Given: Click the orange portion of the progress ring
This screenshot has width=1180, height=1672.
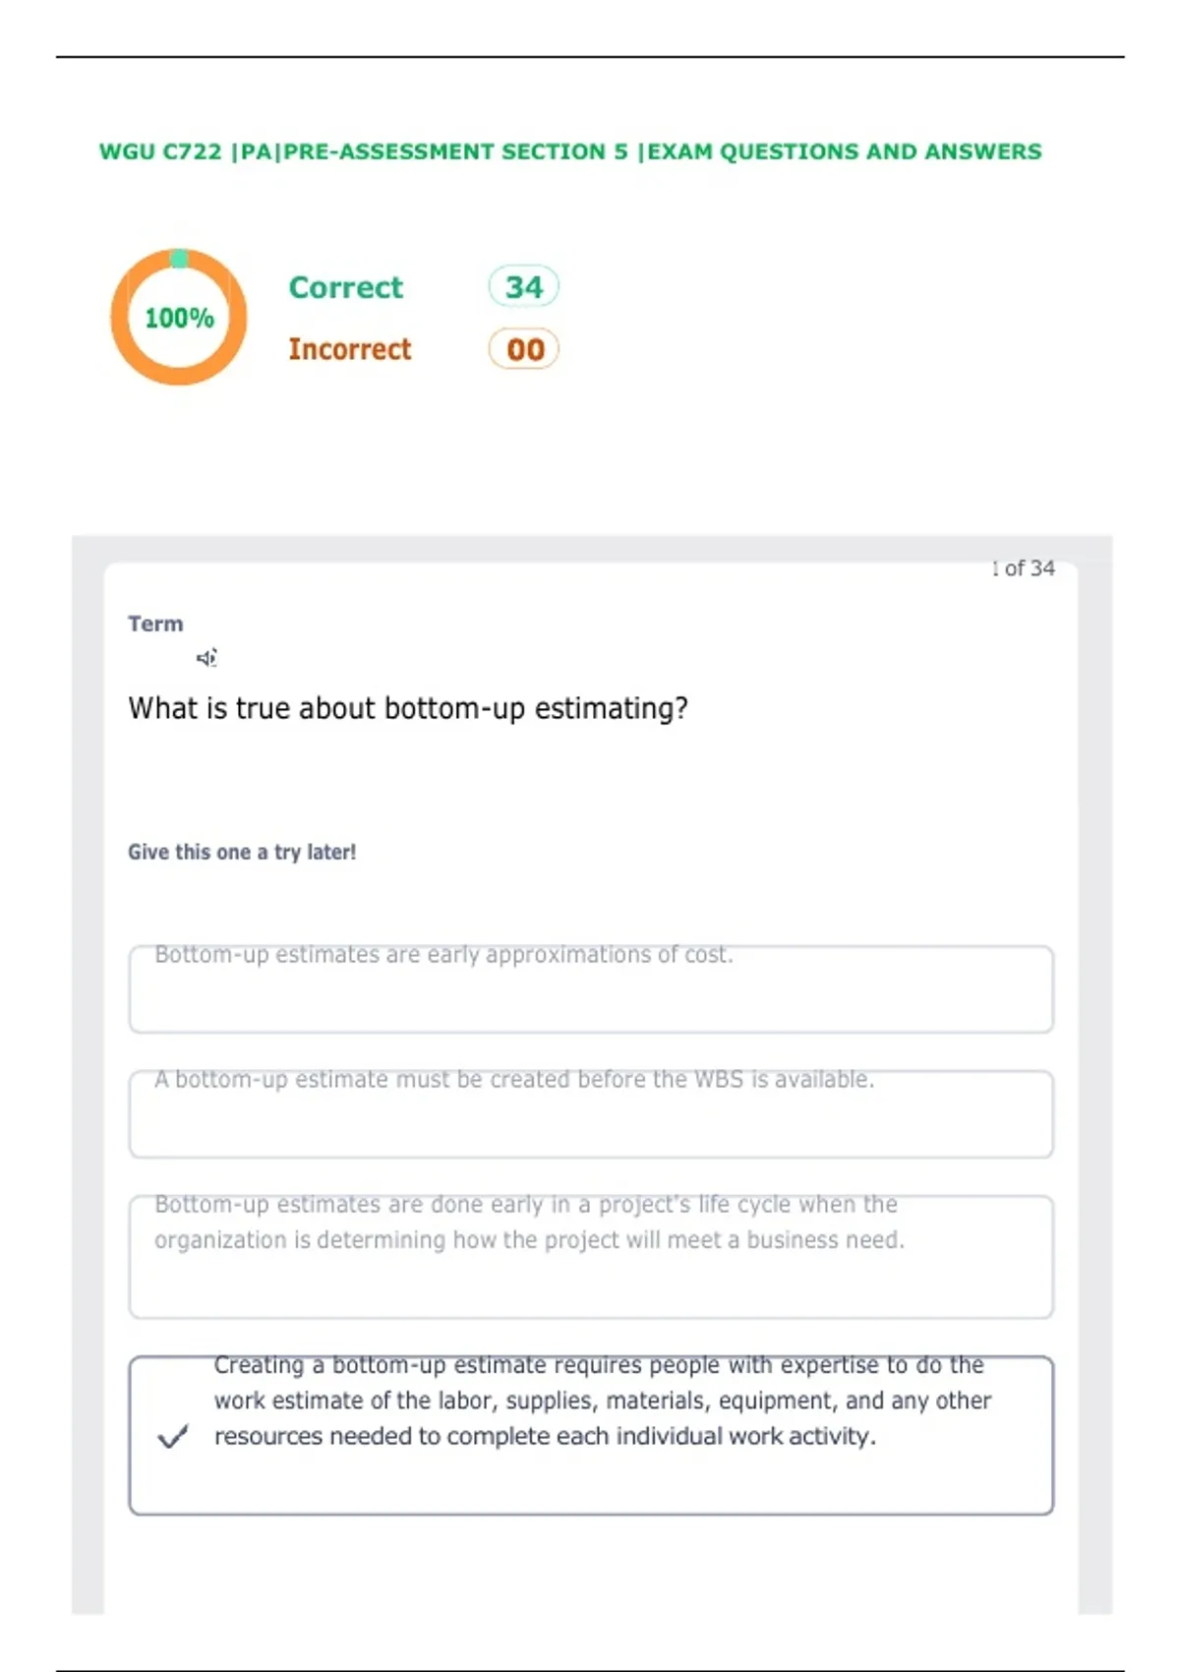Looking at the screenshot, I should 179,376.
